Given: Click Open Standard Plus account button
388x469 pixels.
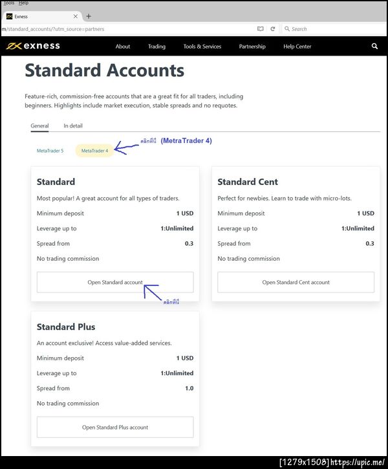Looking at the screenshot, I should click(x=115, y=427).
